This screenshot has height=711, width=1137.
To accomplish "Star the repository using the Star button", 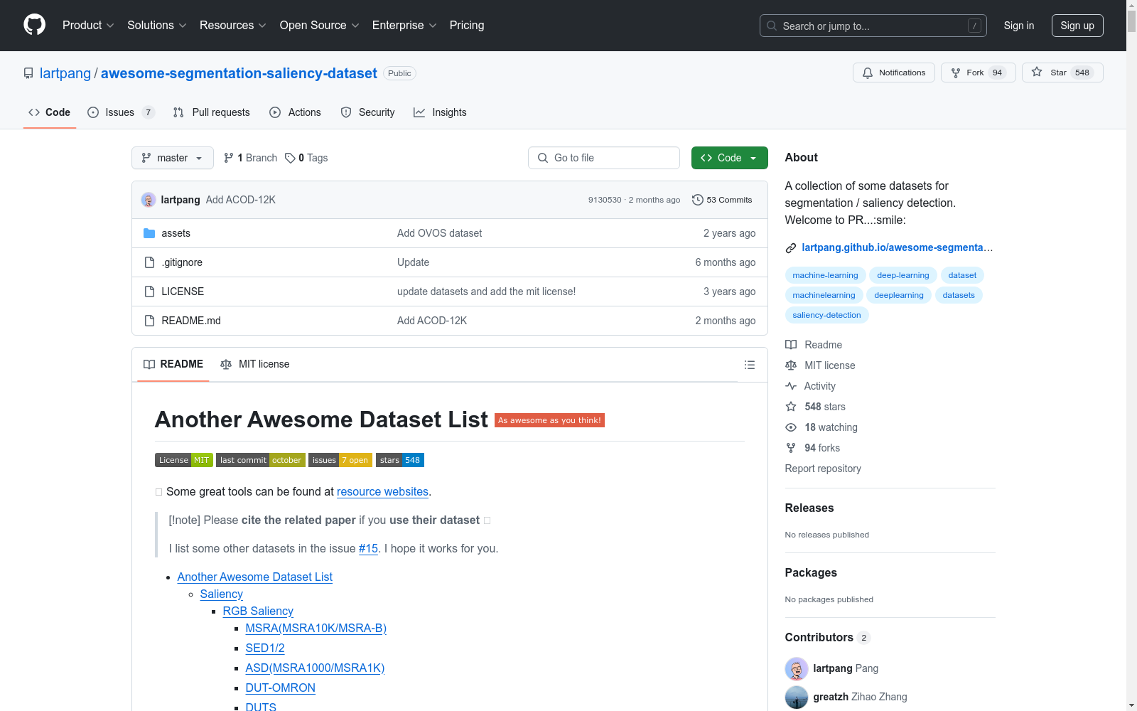I will coord(1062,73).
